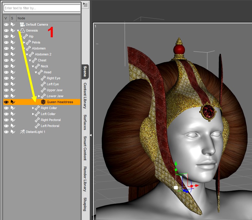Click the Genesis figure icon
The image size is (252, 220).
tap(22, 30)
